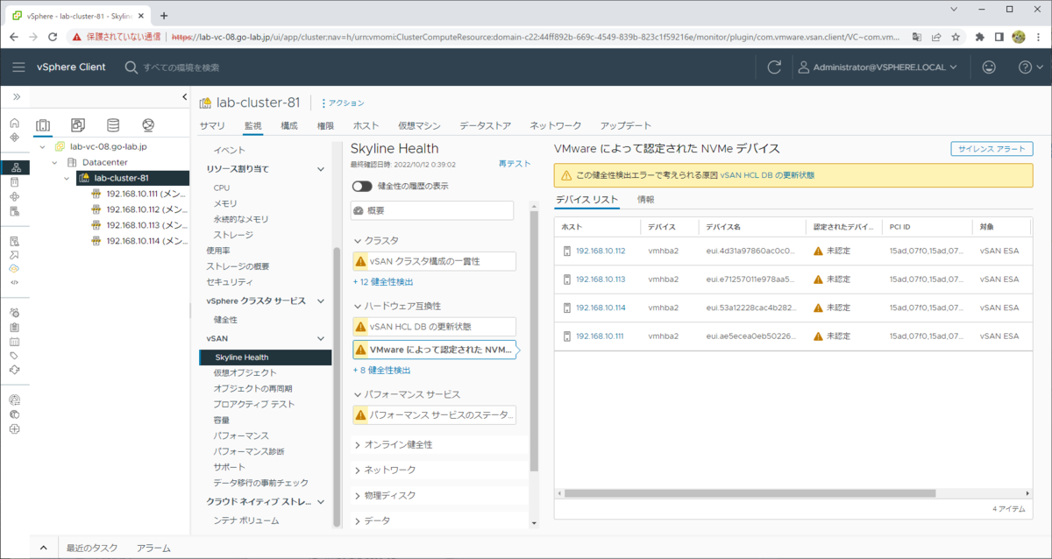Open host link 192.168.10.112 in device table
This screenshot has width=1052, height=559.
[x=601, y=251]
